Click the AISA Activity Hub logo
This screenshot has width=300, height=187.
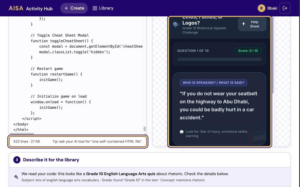tap(31, 8)
